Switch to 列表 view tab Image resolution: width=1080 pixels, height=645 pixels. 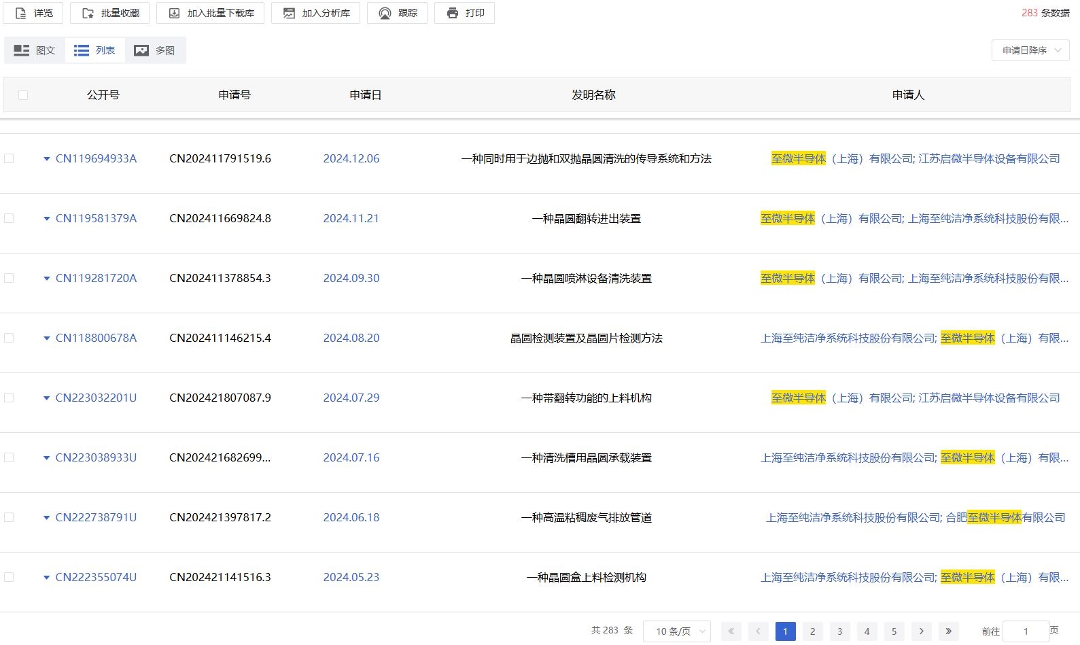point(95,50)
